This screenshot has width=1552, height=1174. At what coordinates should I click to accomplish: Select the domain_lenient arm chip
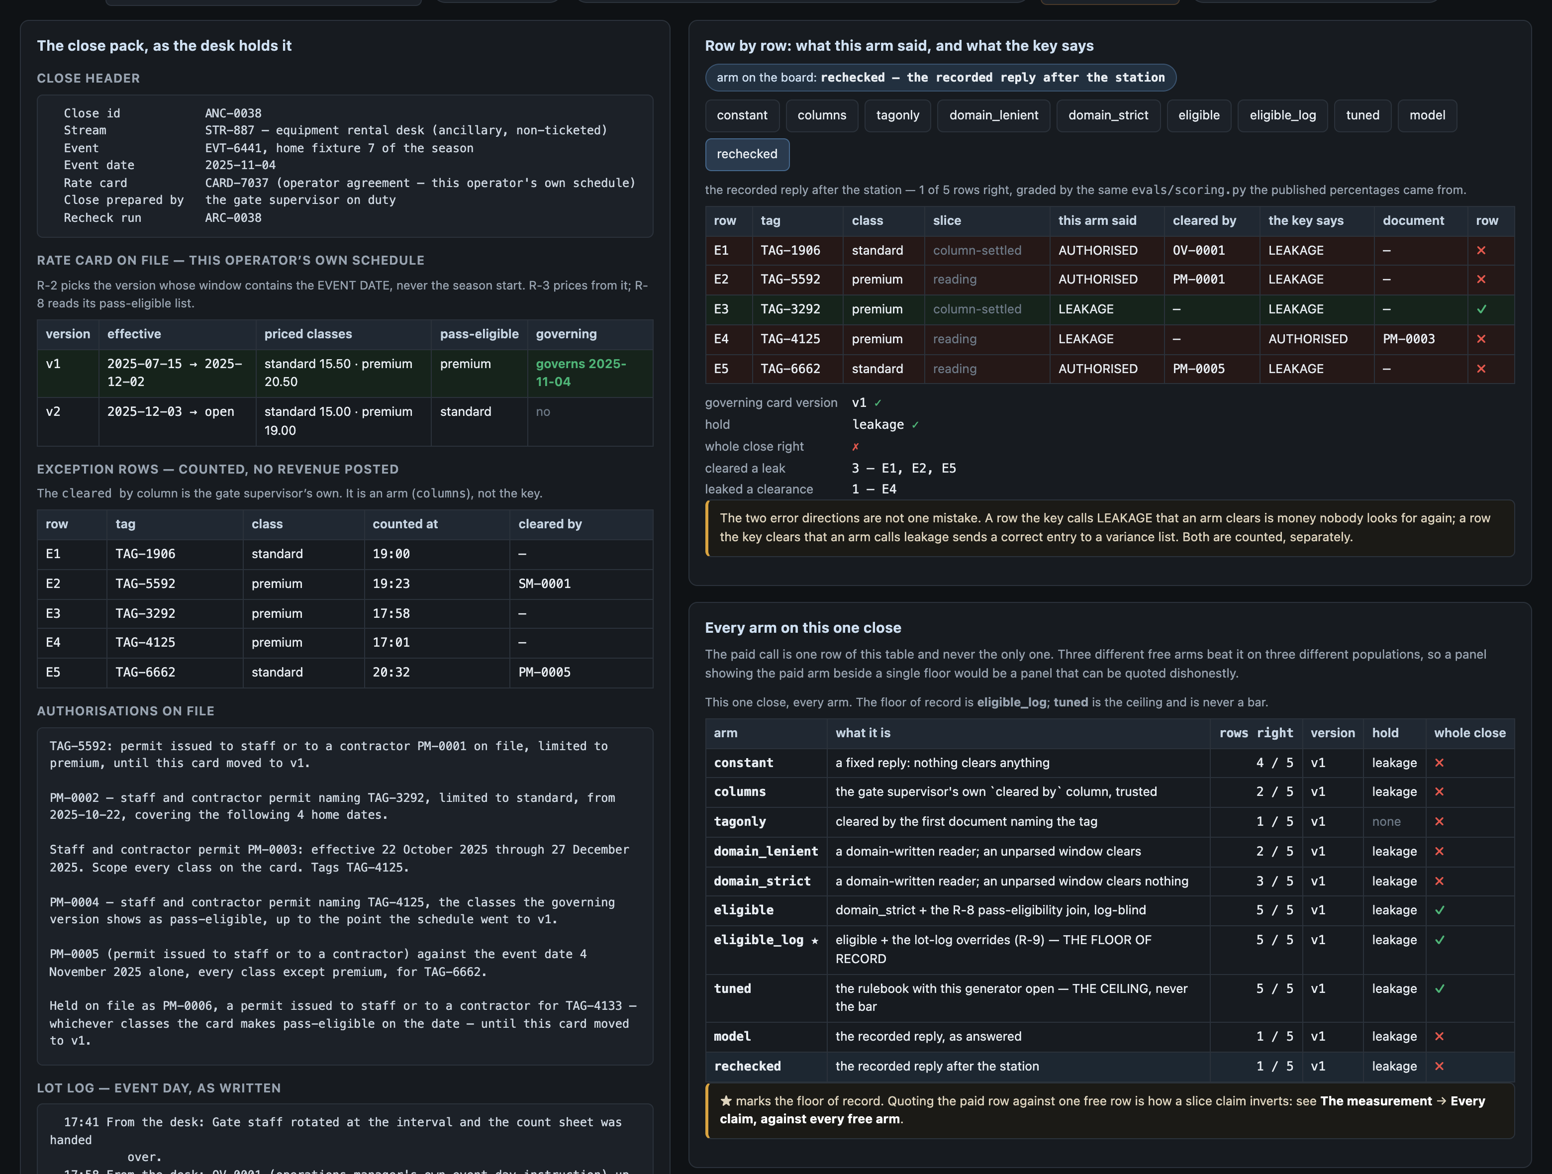tap(993, 116)
